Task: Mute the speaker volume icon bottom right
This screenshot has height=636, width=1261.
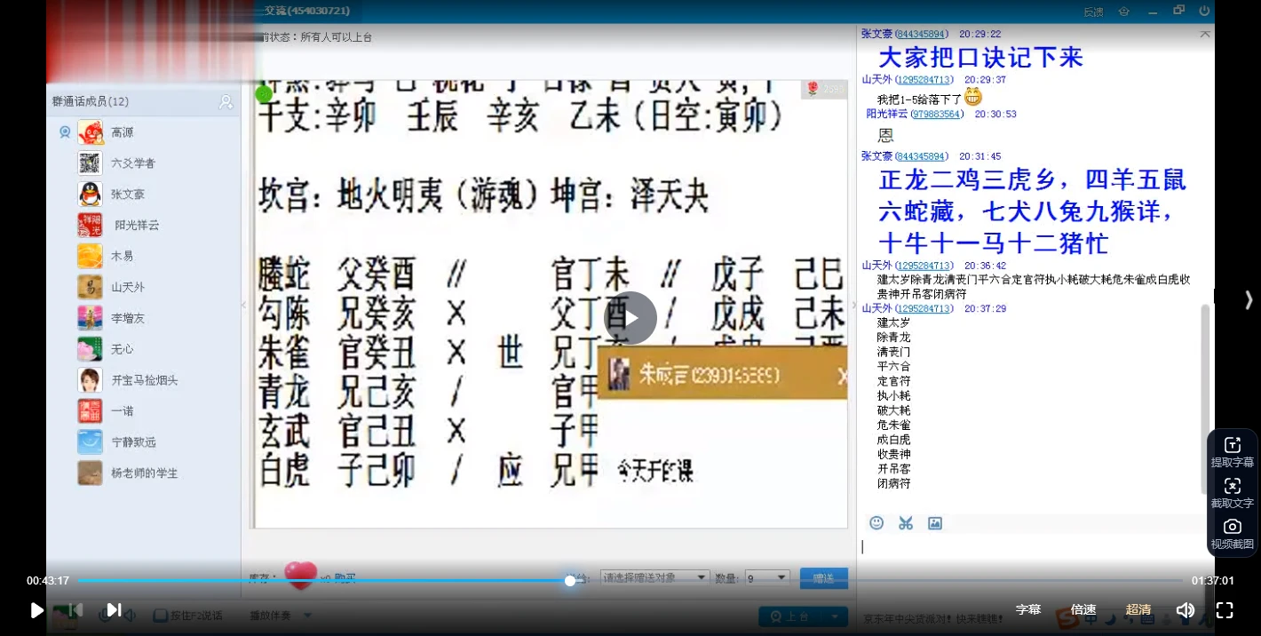Action: coord(1185,609)
